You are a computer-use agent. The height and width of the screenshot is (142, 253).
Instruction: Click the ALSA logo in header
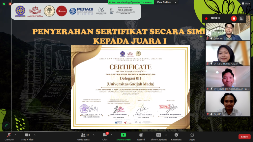[35, 11]
